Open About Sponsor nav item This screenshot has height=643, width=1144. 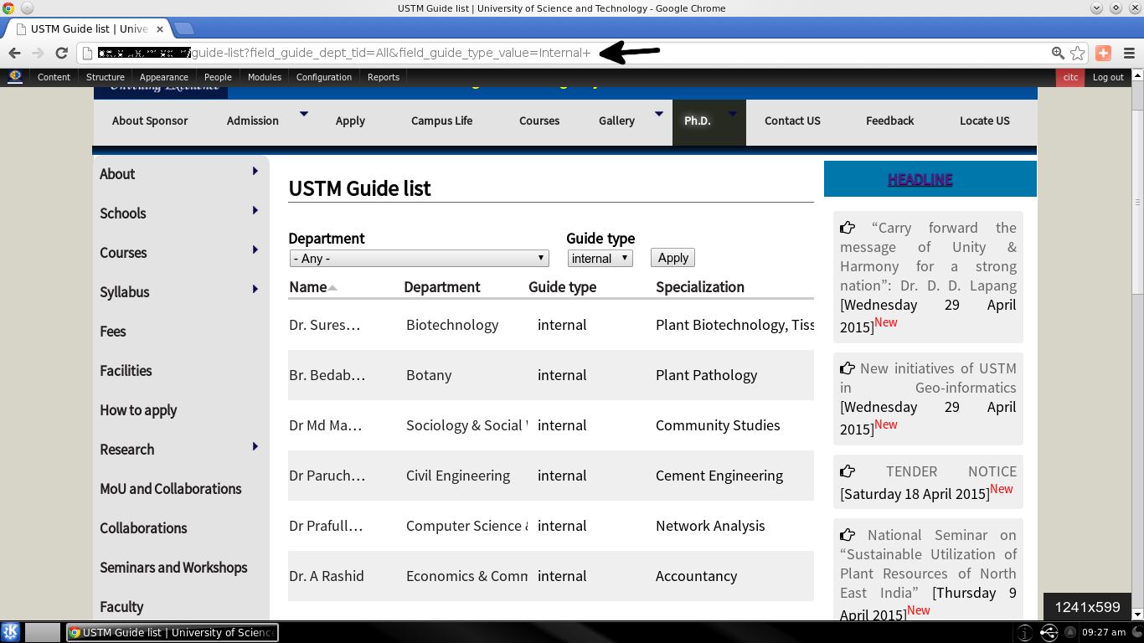point(150,121)
